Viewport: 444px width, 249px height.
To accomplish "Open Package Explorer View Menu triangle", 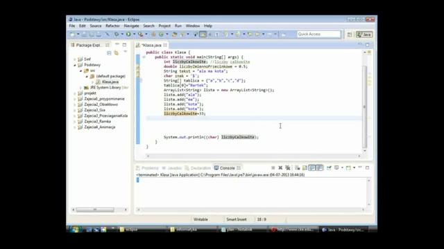I will [125, 52].
